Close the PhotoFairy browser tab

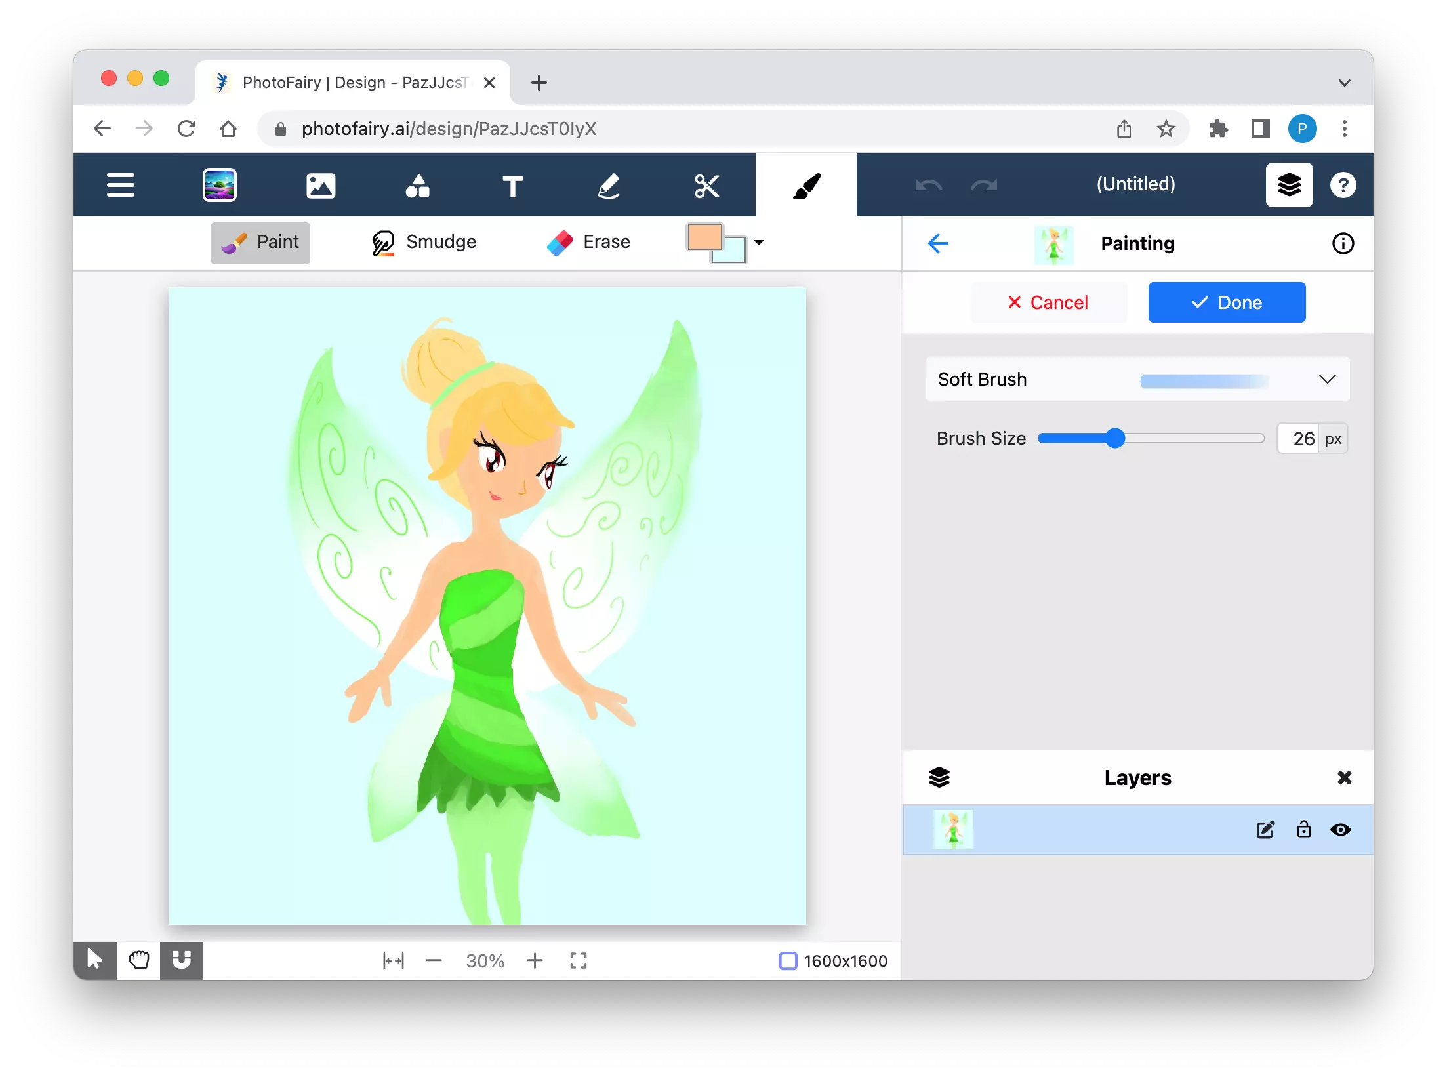pos(489,83)
